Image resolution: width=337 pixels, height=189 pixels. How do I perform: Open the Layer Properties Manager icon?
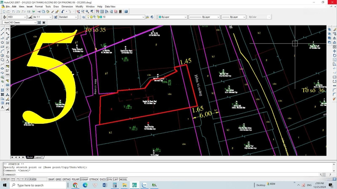point(83,17)
